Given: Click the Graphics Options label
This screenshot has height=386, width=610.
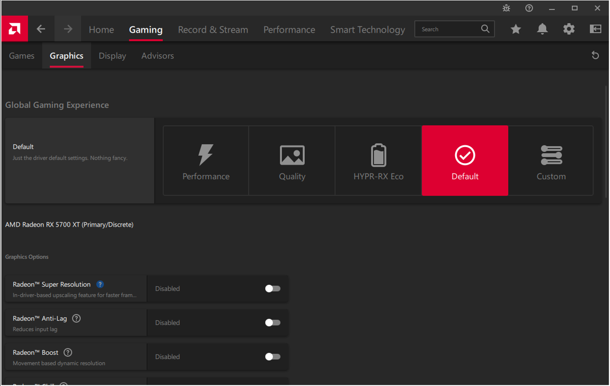Looking at the screenshot, I should [27, 257].
